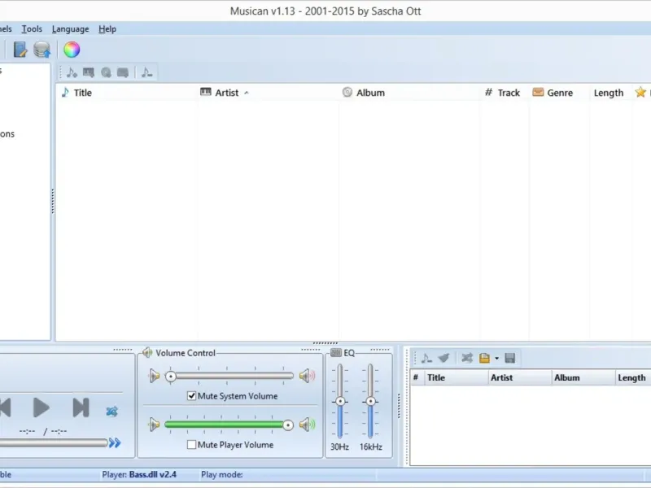The width and height of the screenshot is (651, 488).
Task: Open the Language menu
Action: pos(71,29)
